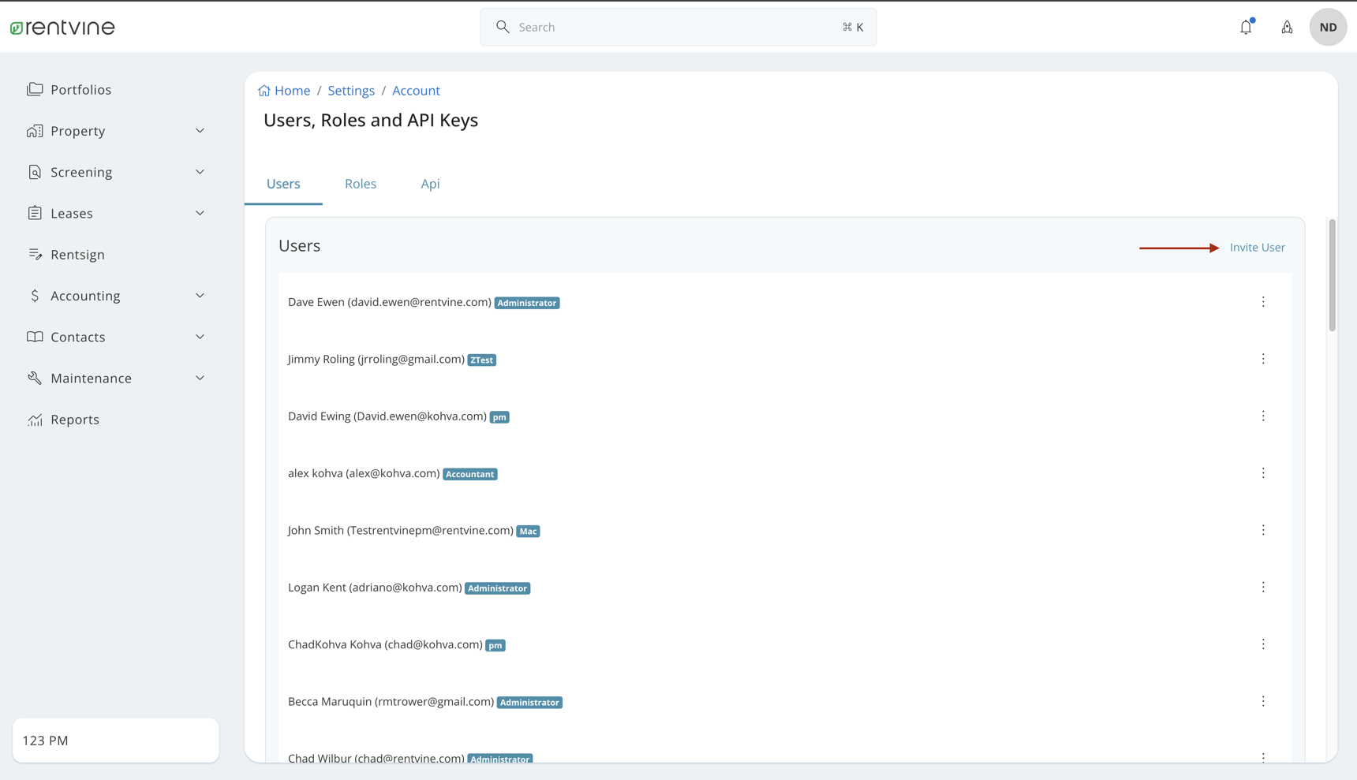
Task: Open the notifications bell icon
Action: (x=1246, y=27)
